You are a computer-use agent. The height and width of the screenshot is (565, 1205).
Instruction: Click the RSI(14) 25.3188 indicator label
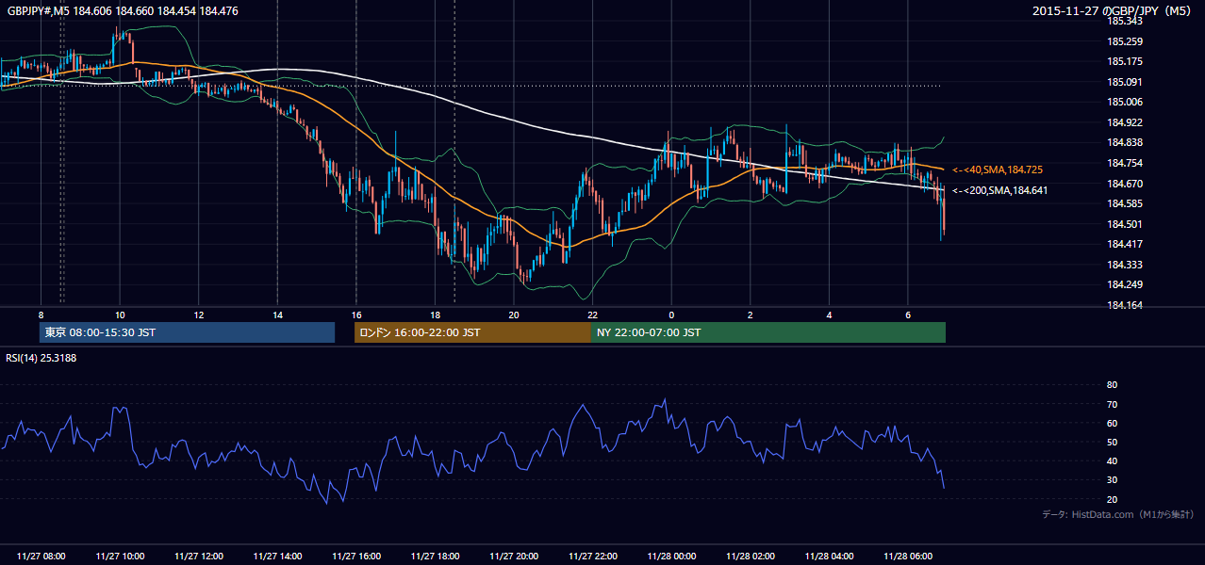41,358
